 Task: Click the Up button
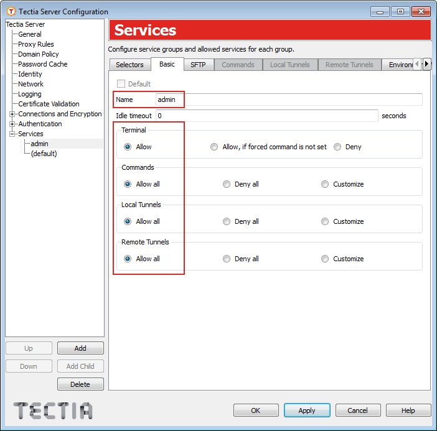(29, 348)
